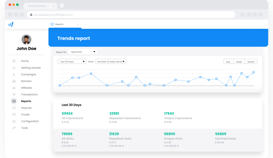Switch chart view to Week
The height and width of the screenshot is (158, 273).
pos(239,62)
